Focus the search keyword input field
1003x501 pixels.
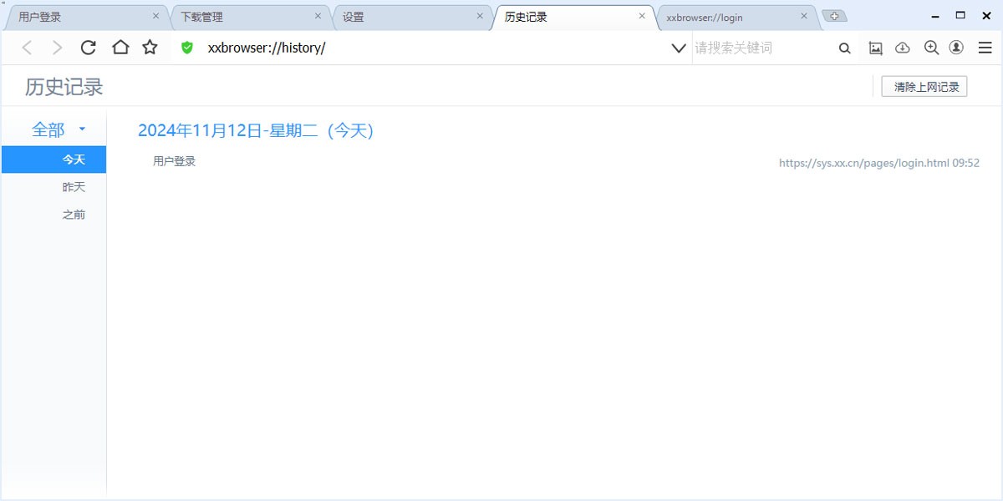click(x=762, y=48)
